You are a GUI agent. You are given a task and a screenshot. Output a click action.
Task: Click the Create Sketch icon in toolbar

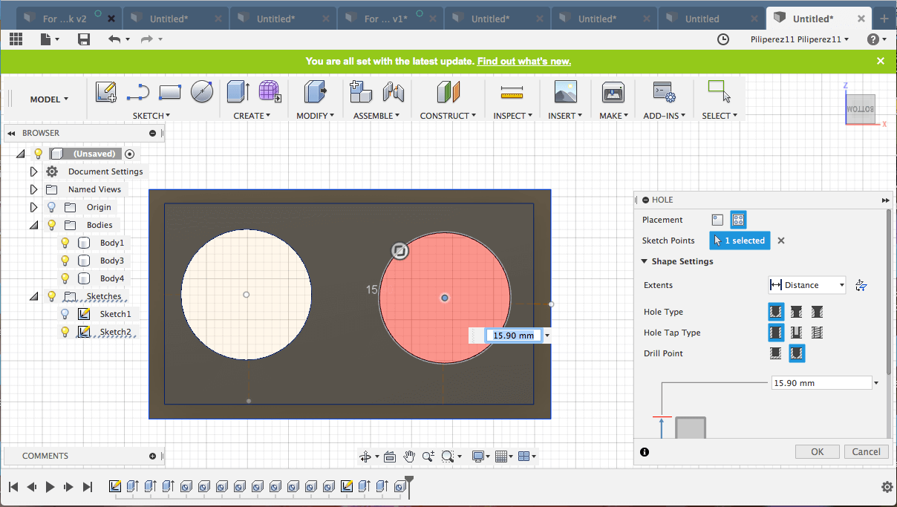[x=106, y=92]
